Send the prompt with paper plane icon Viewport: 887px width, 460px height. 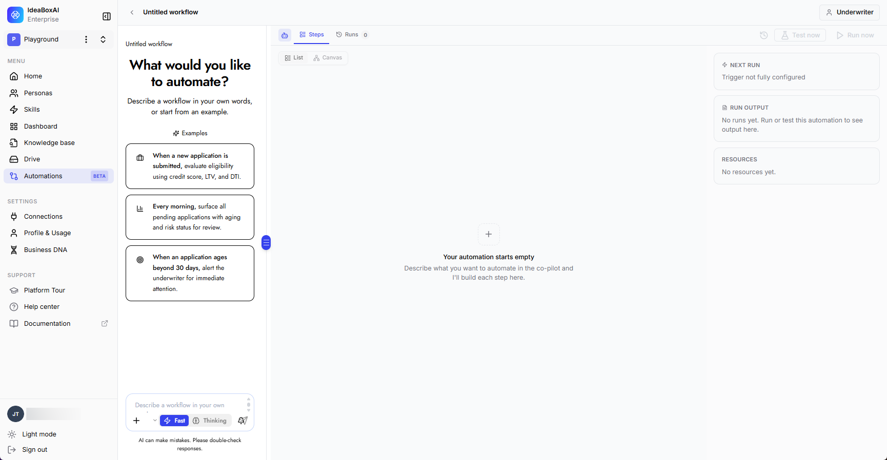click(x=243, y=421)
